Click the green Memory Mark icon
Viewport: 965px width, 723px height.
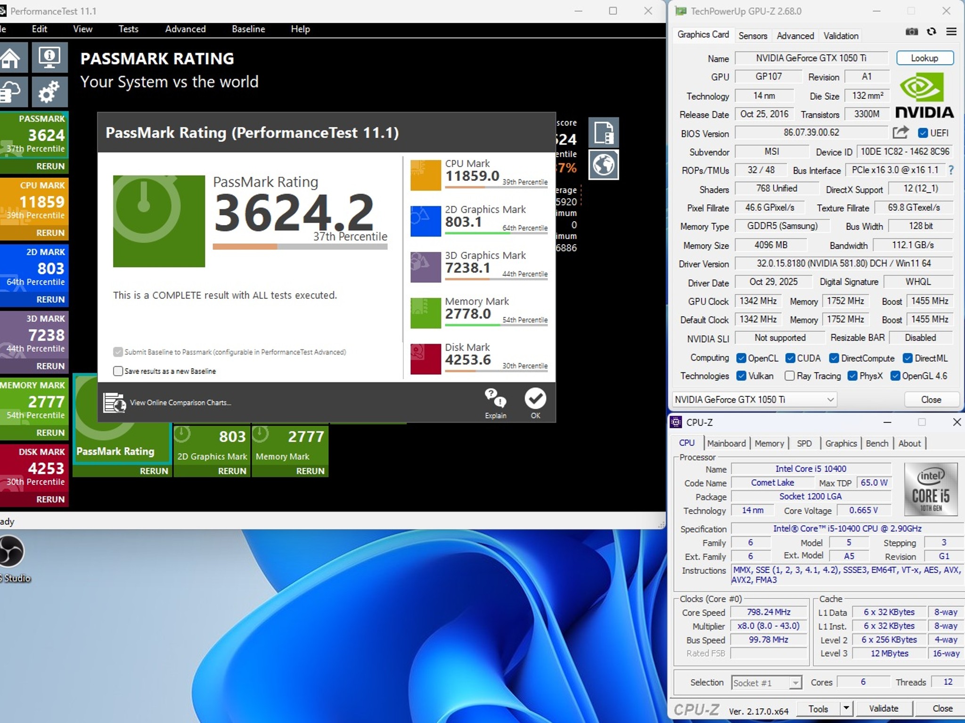tap(425, 313)
